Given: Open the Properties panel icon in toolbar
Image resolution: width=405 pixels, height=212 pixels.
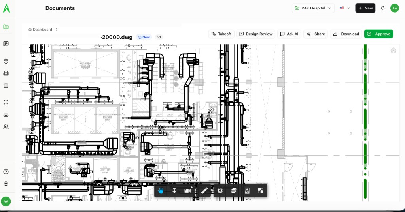Looking at the screenshot, I should click(247, 191).
